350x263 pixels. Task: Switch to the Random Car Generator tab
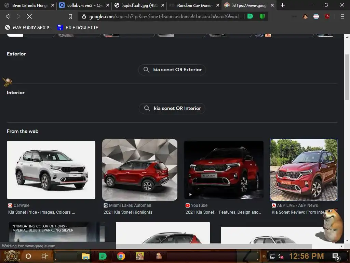point(193,5)
